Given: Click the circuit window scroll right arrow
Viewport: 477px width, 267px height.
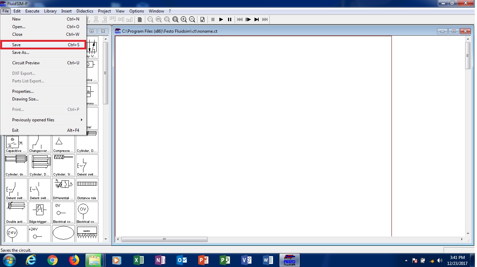Looking at the screenshot, I should [x=462, y=239].
